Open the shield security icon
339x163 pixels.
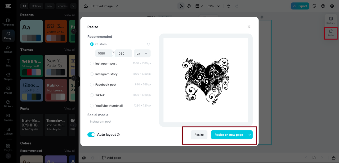coord(314,6)
